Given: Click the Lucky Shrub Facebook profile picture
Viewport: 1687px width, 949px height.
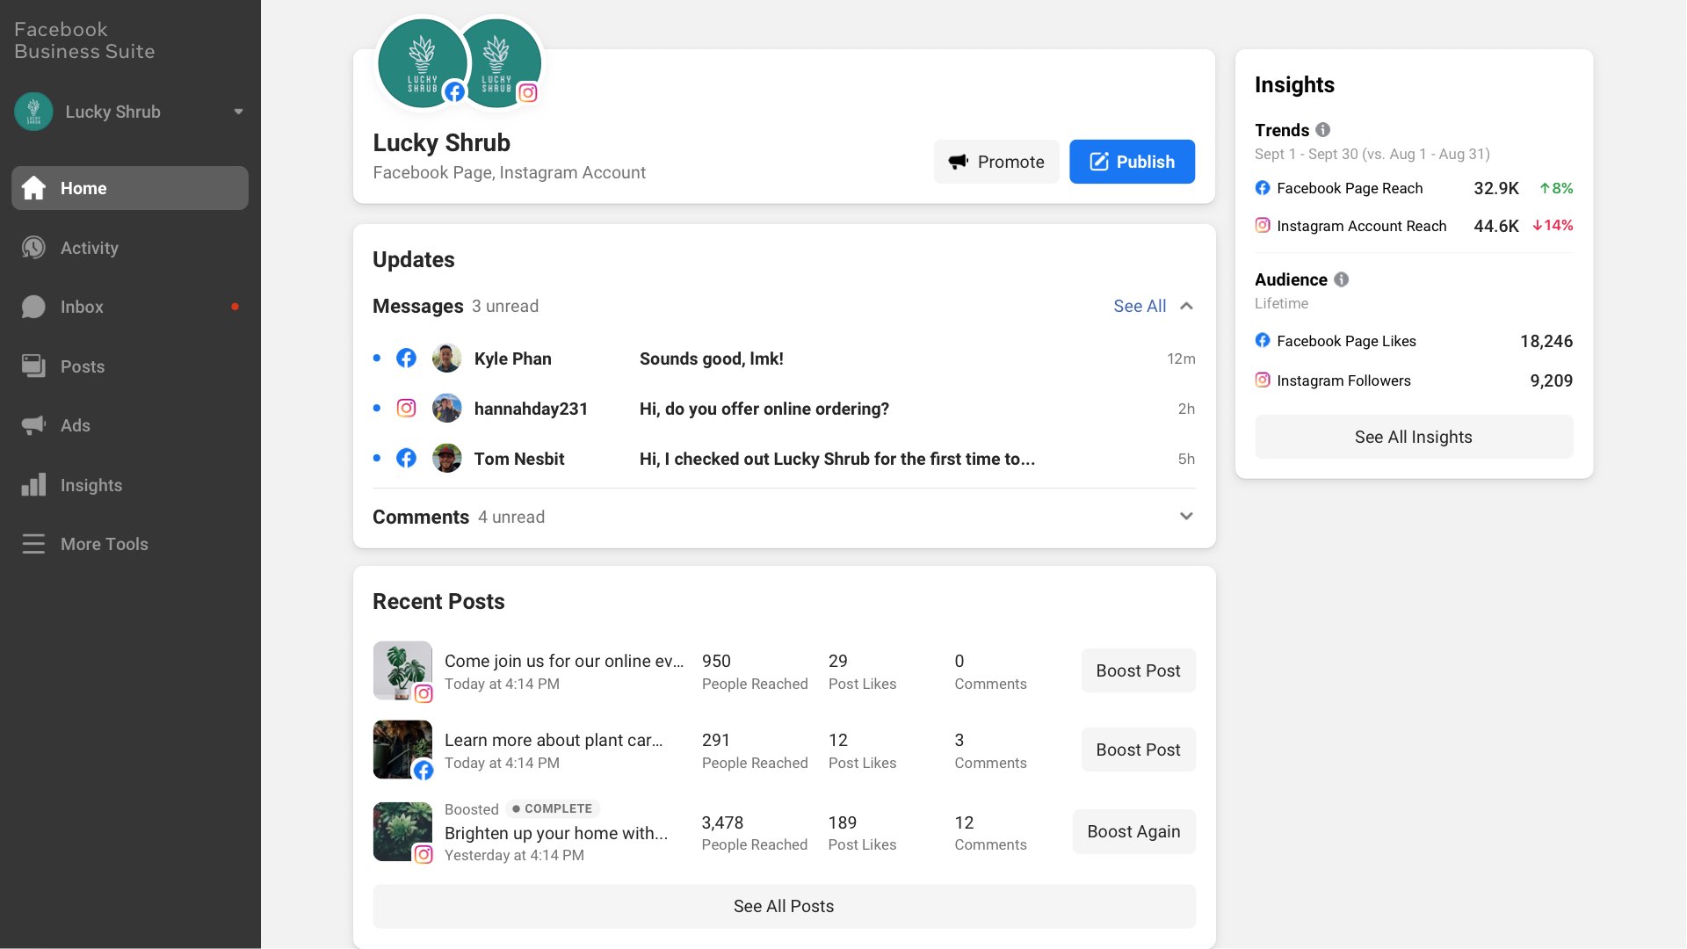Looking at the screenshot, I should tap(423, 64).
